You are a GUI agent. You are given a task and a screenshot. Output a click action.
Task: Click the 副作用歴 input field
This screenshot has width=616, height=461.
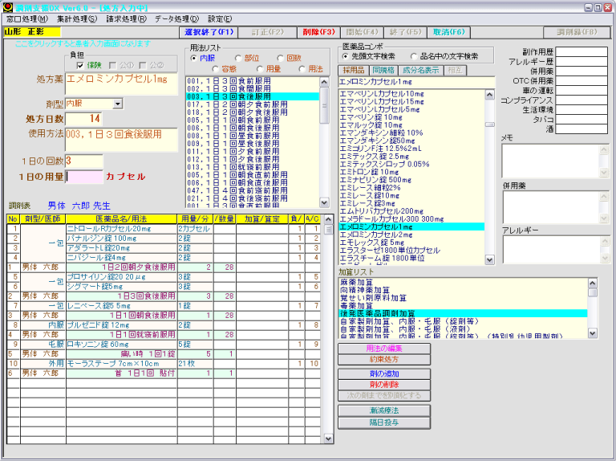pyautogui.click(x=582, y=52)
